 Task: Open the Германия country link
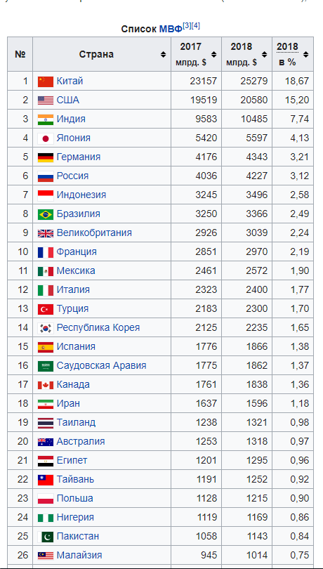click(79, 157)
